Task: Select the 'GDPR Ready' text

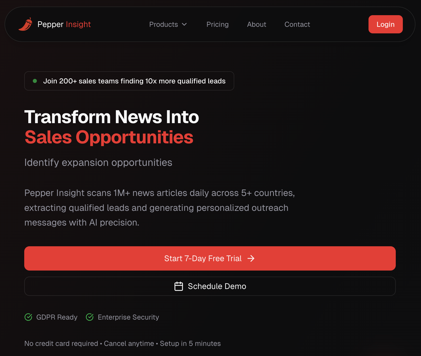Action: (x=57, y=317)
